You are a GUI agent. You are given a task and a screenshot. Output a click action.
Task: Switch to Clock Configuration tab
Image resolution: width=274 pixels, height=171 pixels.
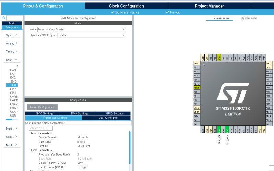coord(126,6)
